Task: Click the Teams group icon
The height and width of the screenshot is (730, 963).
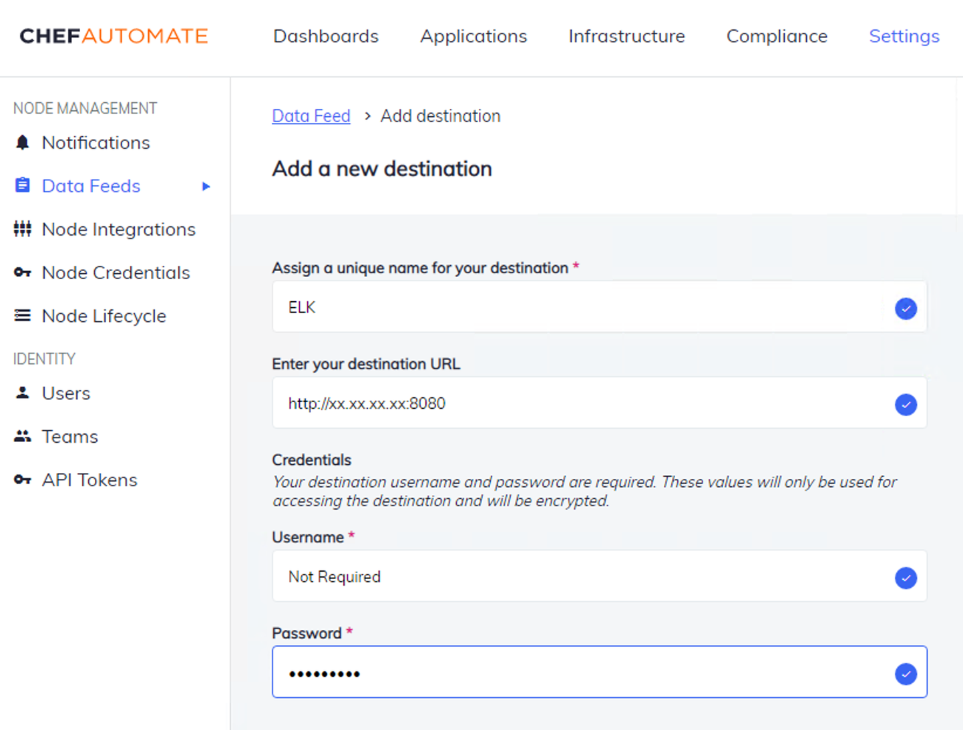Action: (23, 436)
